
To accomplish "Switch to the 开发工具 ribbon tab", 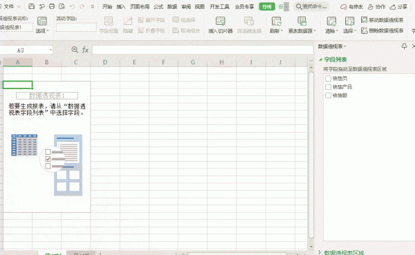I will pos(219,7).
